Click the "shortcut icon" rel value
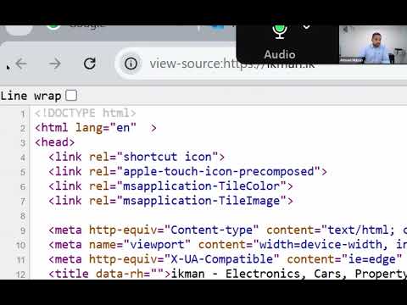Image resolution: width=407 pixels, height=305 pixels. click(x=170, y=157)
